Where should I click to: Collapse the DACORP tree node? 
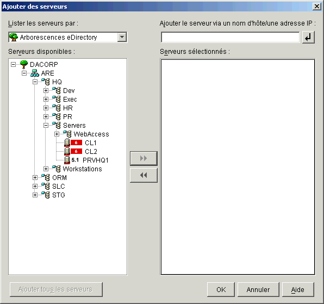[x=13, y=65]
